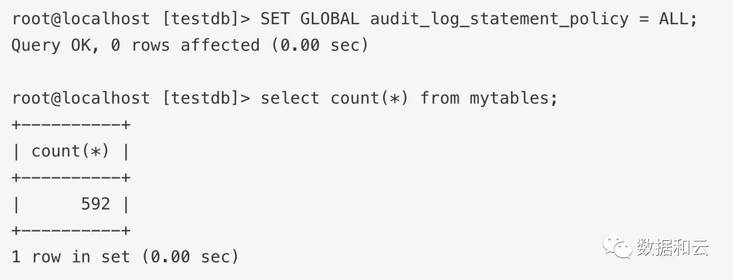This screenshot has height=280, width=733.
Task: Click the 592 result value
Action: point(96,204)
